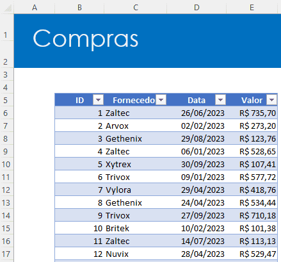Open the Valor column filter dropdown
The width and height of the screenshot is (281, 262).
(x=271, y=100)
